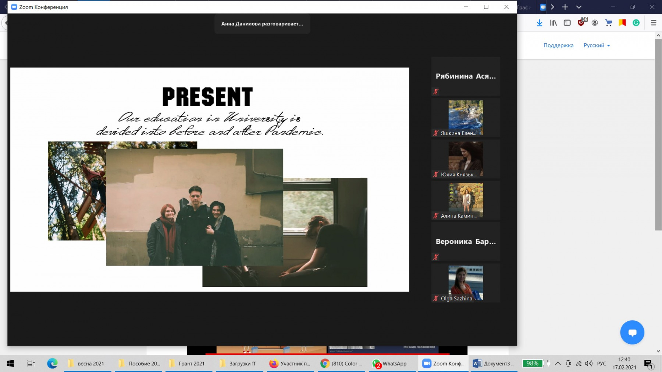This screenshot has height=372, width=662.
Task: Click muted microphone icon for Olga Sazhina
Action: 436,299
